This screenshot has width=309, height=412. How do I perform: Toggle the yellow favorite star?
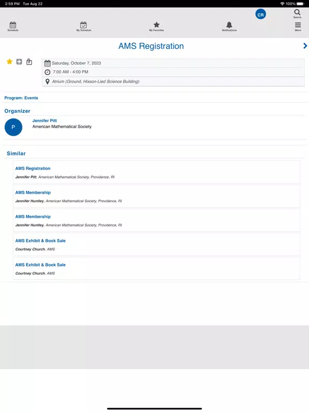coord(10,62)
